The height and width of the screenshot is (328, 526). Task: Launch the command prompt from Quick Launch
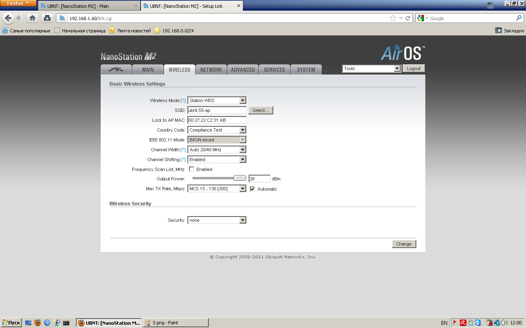66,323
